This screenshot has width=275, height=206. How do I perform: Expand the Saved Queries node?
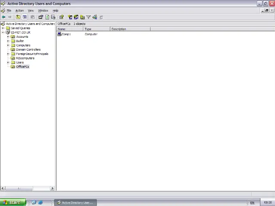pyautogui.click(x=3, y=28)
